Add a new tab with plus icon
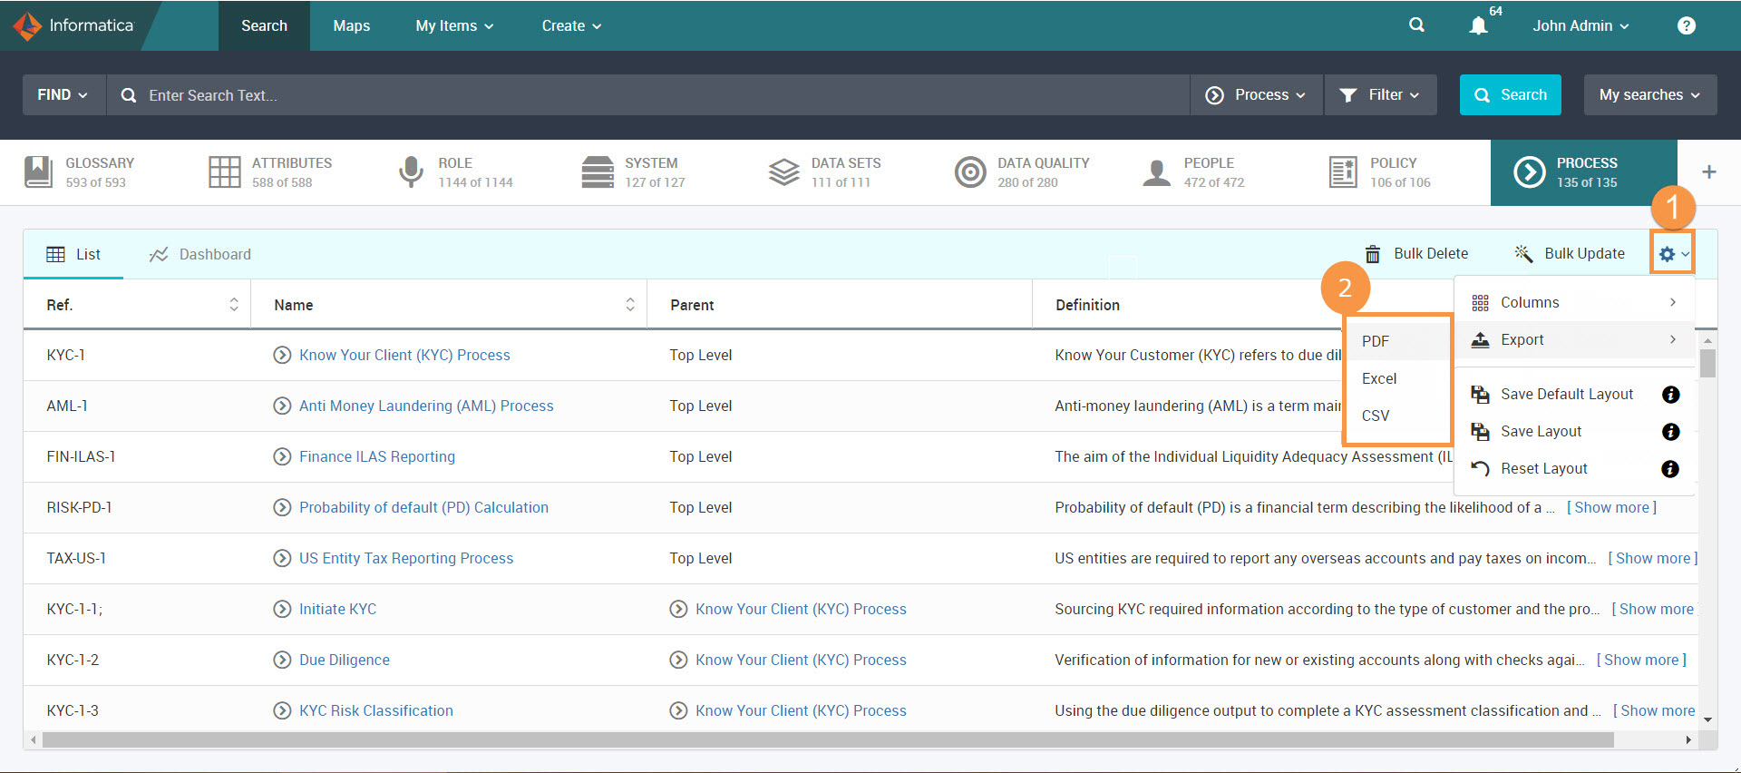 click(x=1708, y=171)
